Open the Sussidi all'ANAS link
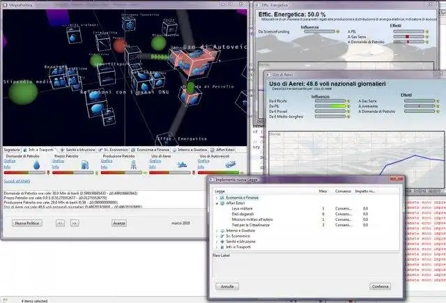Viewport: 446px width, 303px height. click(x=17, y=181)
